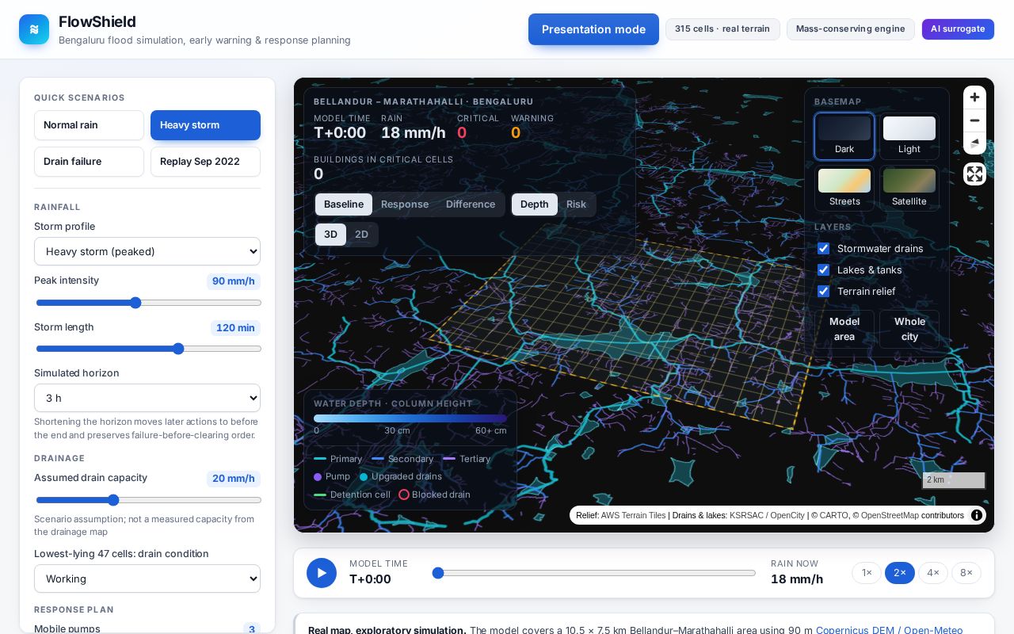This screenshot has width=1014, height=634.
Task: Enter fullscreen map view
Action: pyautogui.click(x=974, y=174)
